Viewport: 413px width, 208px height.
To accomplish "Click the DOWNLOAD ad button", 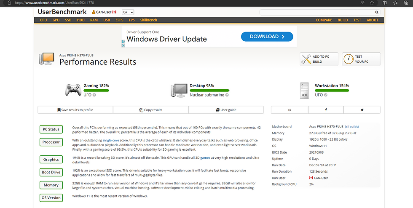I will (x=267, y=37).
